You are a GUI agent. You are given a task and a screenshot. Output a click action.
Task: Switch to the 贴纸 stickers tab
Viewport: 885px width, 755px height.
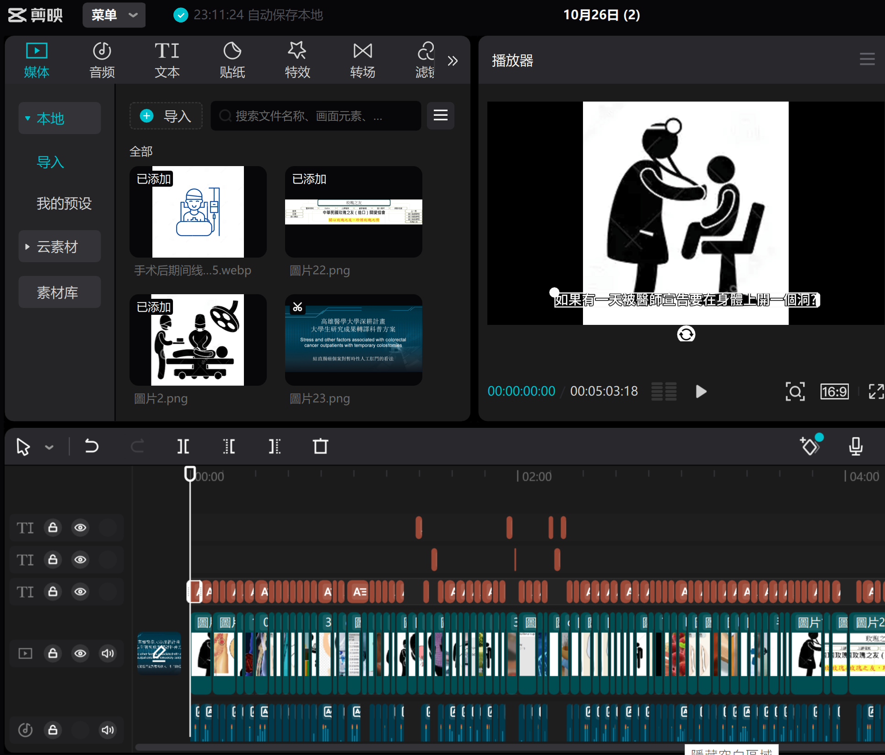[x=232, y=60]
